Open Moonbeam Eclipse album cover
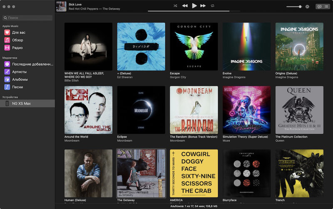Viewport: 333px width, 209px height. (141, 110)
